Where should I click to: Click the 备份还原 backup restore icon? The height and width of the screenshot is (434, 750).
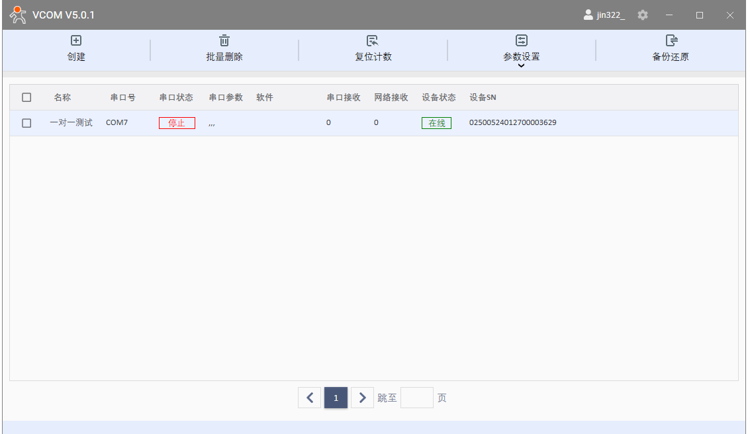671,41
